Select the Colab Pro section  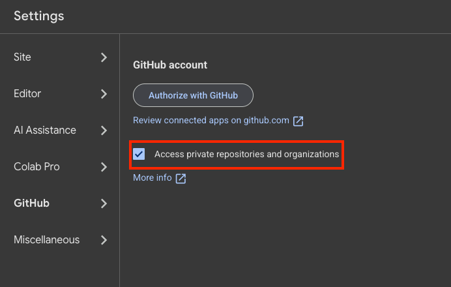(x=36, y=167)
